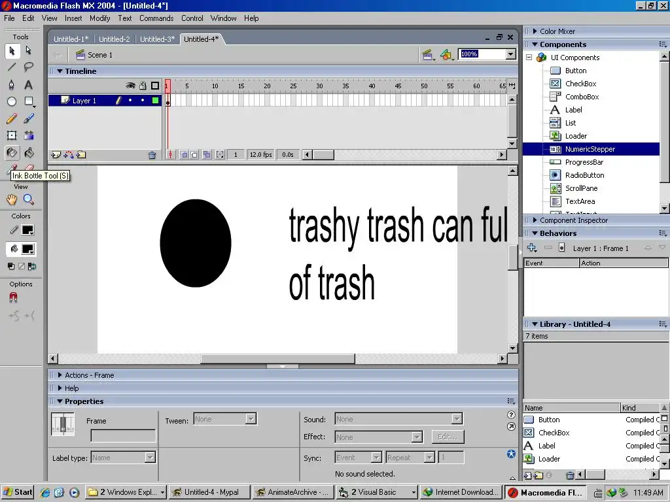
Task: Collapse the Properties panel
Action: [60, 401]
